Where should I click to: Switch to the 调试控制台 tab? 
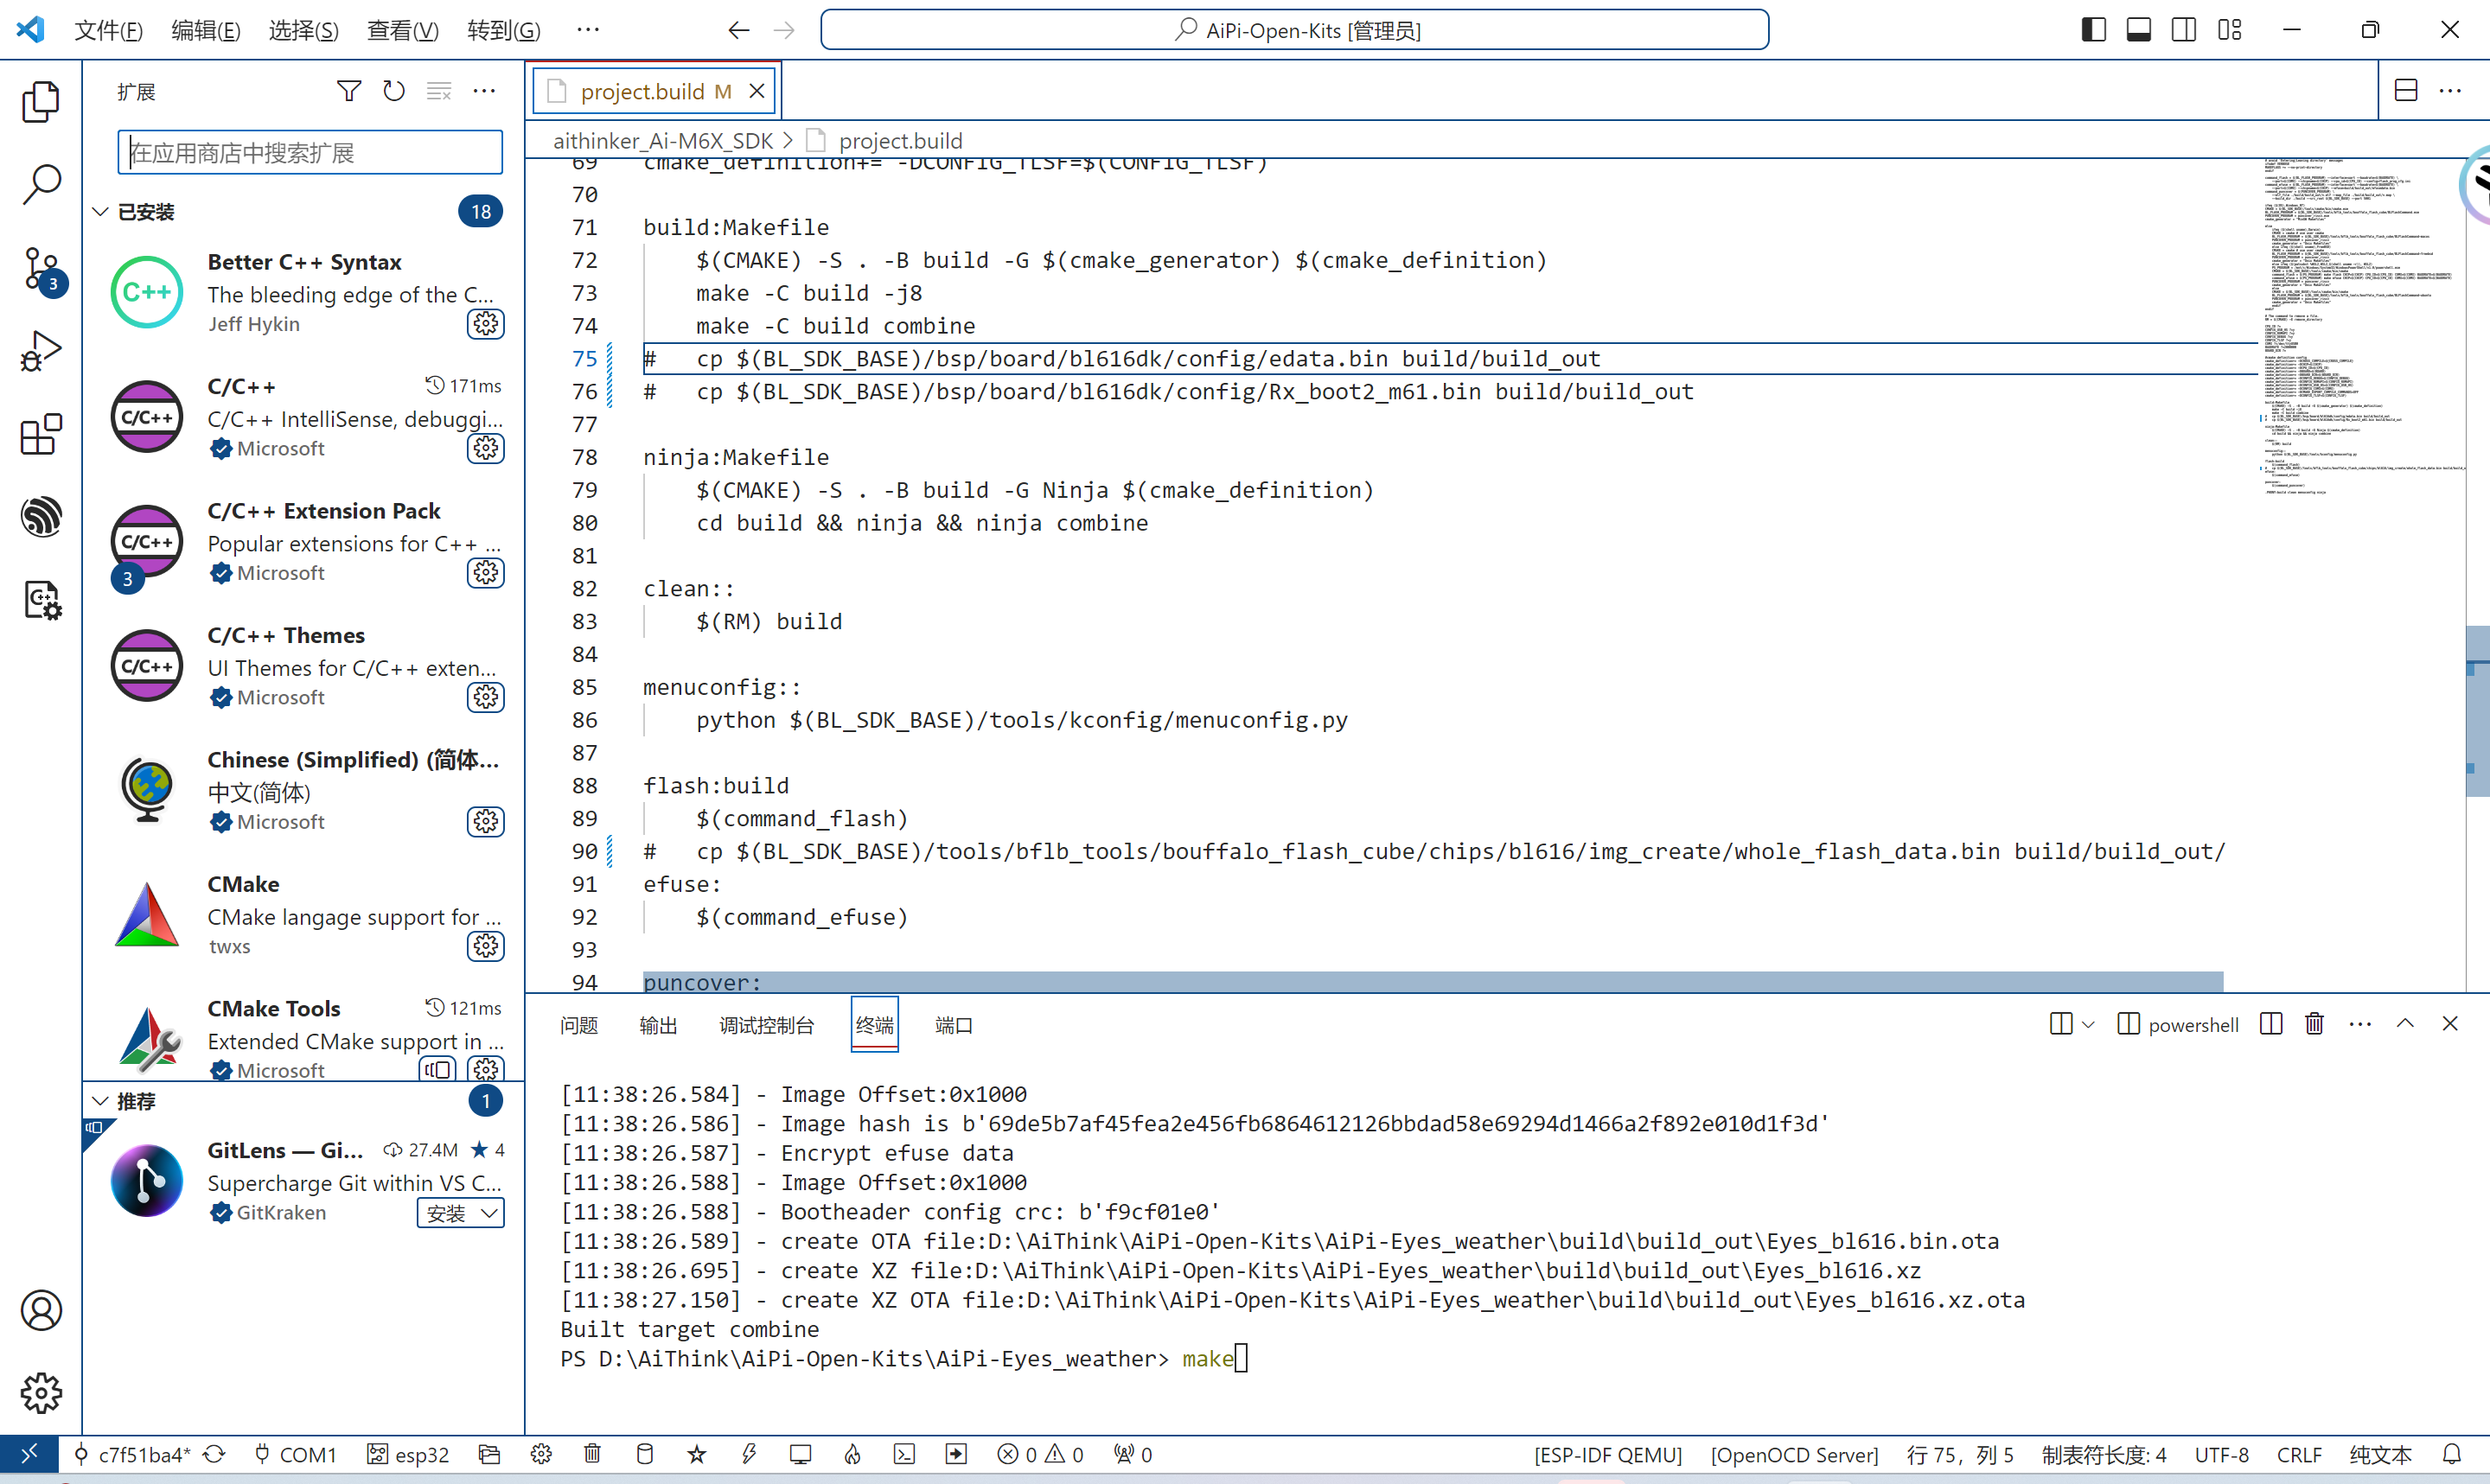[x=766, y=1024]
